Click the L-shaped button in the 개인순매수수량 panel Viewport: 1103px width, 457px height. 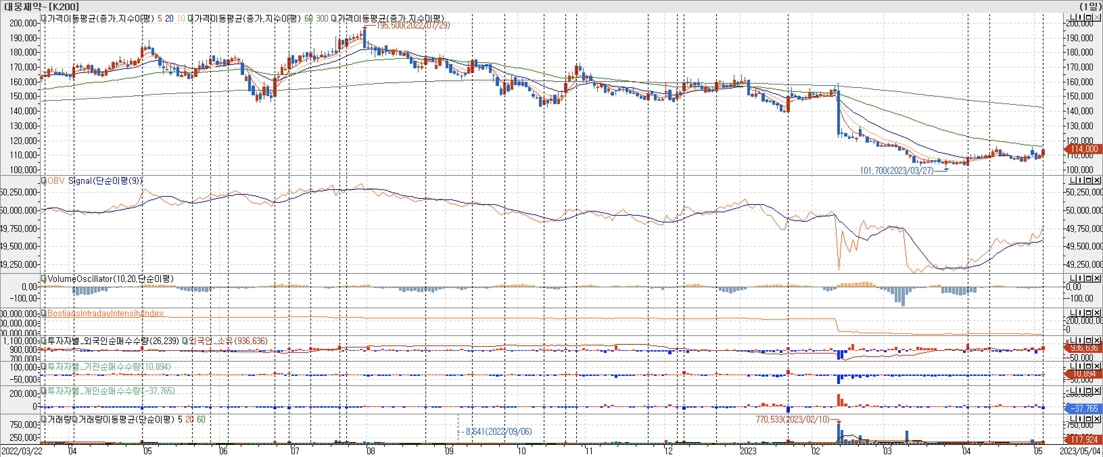(1073, 391)
